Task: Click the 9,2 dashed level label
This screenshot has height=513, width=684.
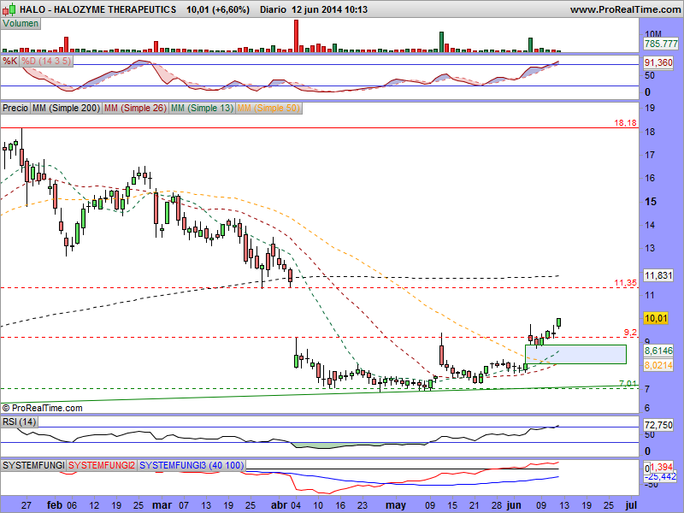Action: click(630, 333)
